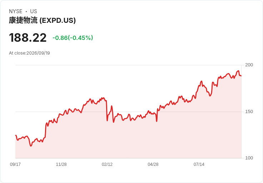Click the dip in the line near 04/28
Viewport: 263px width, 183px height.
pyautogui.click(x=157, y=121)
